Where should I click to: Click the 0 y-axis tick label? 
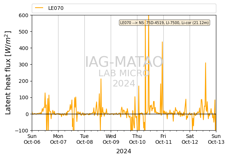pos(27,114)
